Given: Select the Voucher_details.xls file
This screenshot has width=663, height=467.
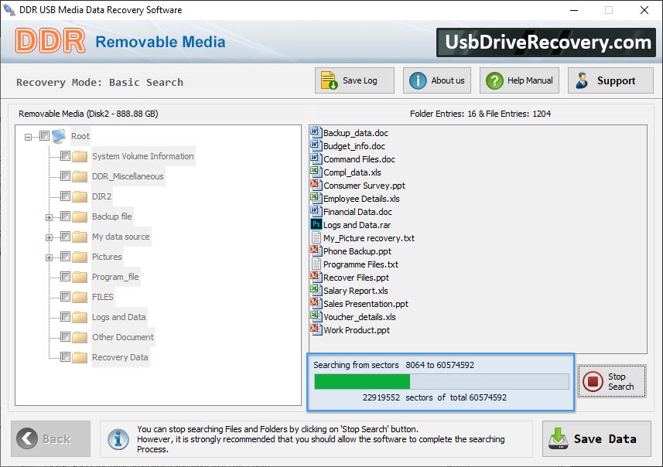Looking at the screenshot, I should [x=360, y=317].
